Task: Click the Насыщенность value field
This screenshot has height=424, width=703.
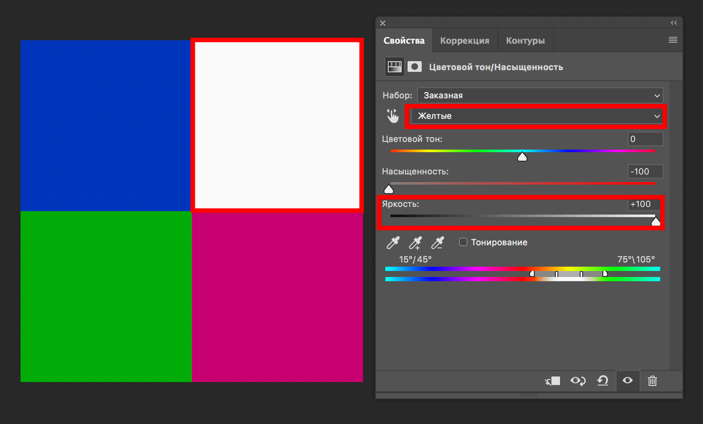Action: (x=645, y=171)
